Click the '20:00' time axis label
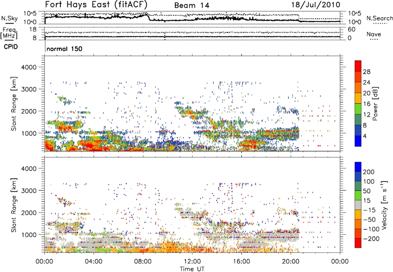This screenshot has height=272, width=393. click(x=290, y=262)
